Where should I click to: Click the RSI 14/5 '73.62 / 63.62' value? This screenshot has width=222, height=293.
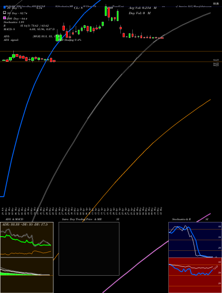point(40,26)
